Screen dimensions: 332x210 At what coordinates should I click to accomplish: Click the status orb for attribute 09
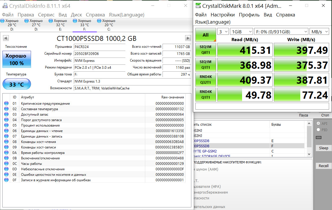6,147
